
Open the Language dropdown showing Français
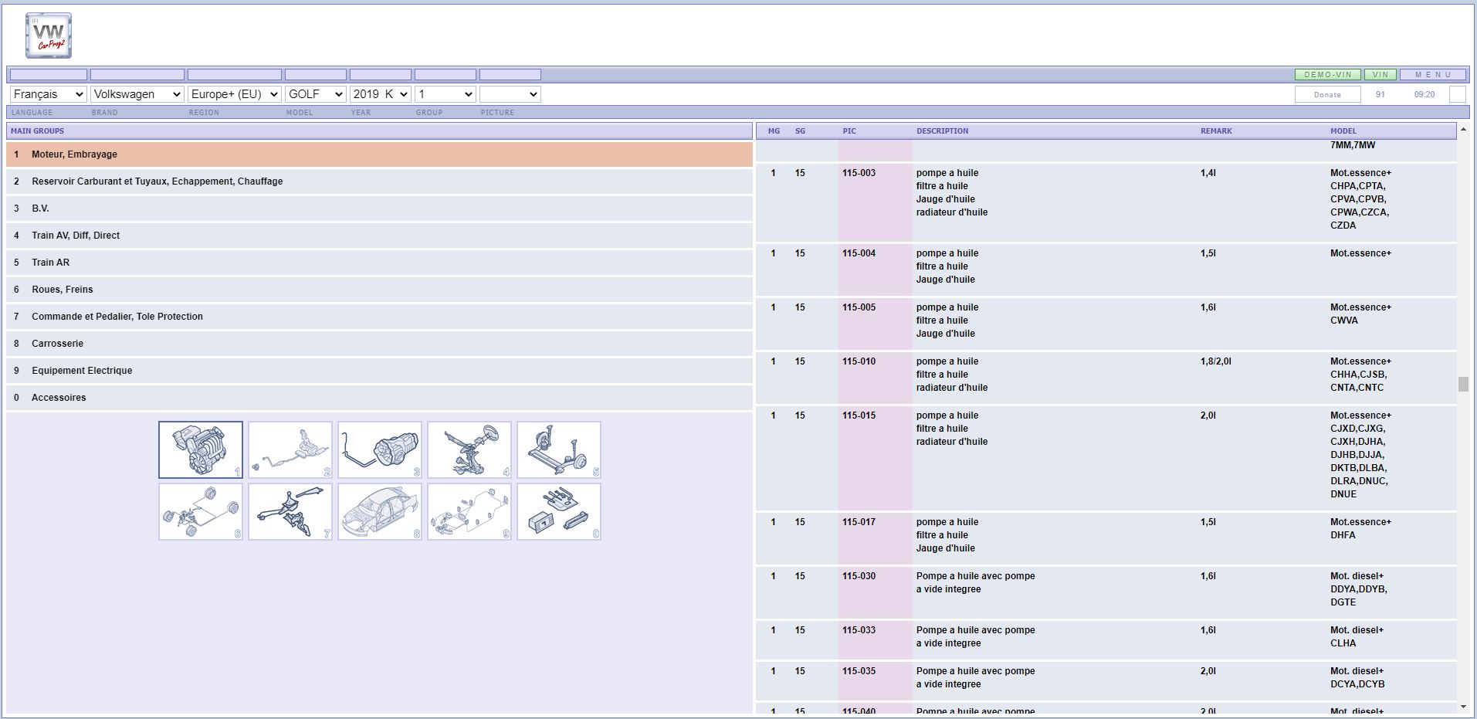coord(48,94)
